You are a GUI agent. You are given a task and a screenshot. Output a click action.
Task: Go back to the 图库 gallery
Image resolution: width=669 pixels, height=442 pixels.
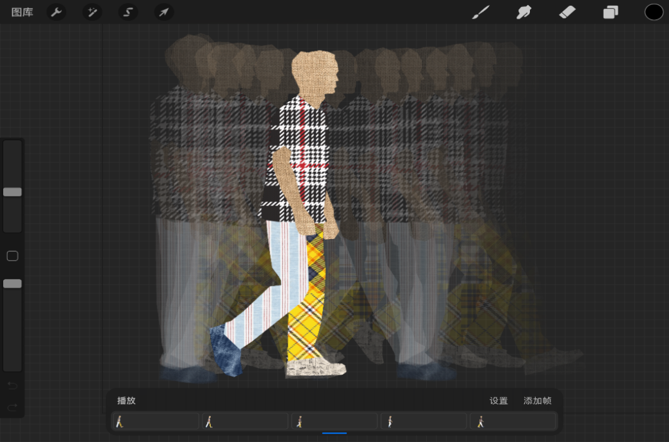[x=22, y=12]
